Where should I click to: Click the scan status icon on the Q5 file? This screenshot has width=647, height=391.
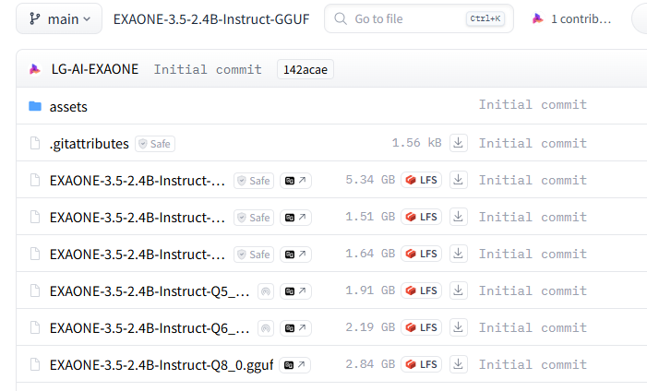(x=266, y=291)
